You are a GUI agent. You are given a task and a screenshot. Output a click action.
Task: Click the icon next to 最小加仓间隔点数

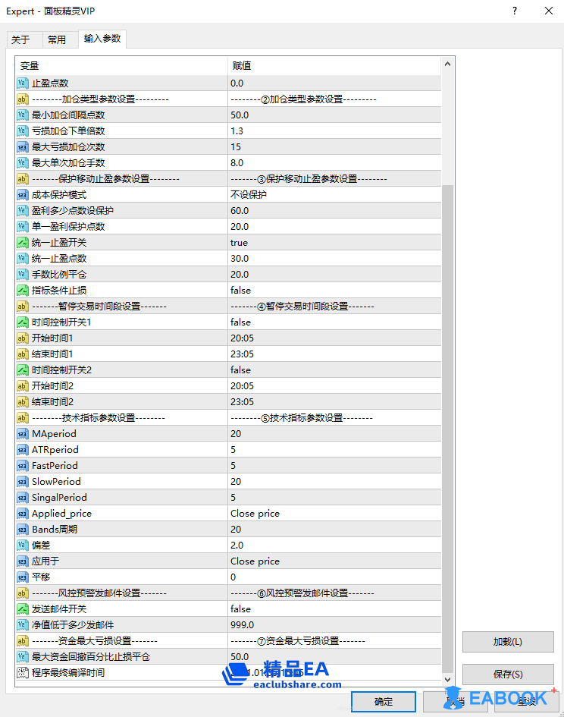click(x=23, y=115)
